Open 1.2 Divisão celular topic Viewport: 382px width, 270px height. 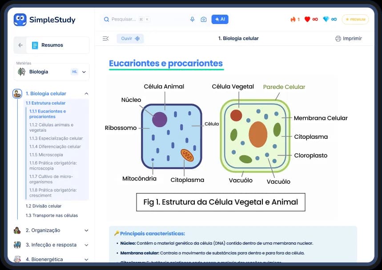pos(44,206)
